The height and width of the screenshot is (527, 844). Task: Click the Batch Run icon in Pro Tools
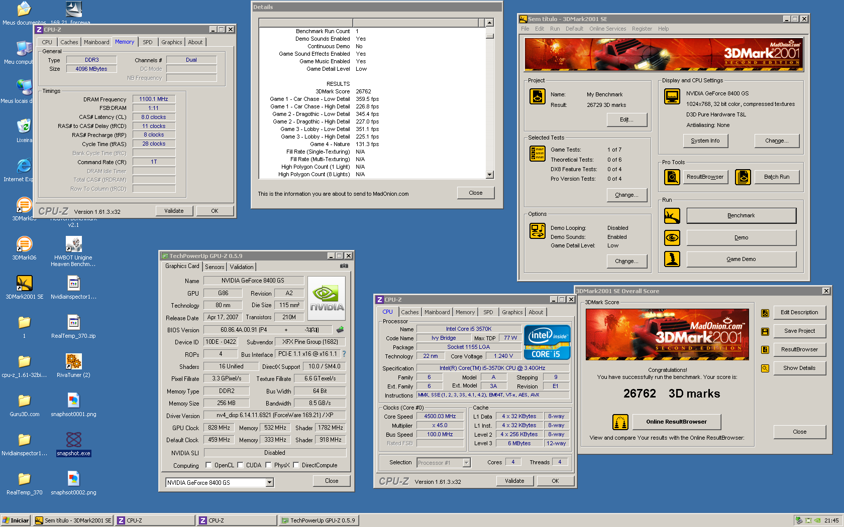point(743,177)
